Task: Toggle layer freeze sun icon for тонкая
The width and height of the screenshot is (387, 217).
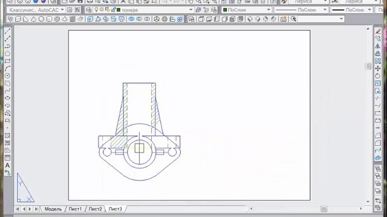Action: tap(102, 10)
